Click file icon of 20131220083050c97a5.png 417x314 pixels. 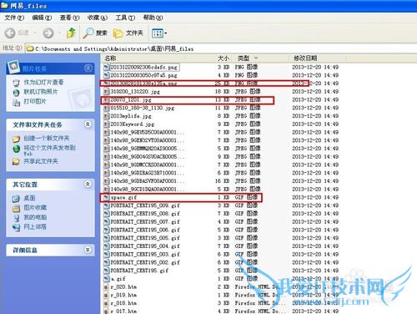(106, 75)
